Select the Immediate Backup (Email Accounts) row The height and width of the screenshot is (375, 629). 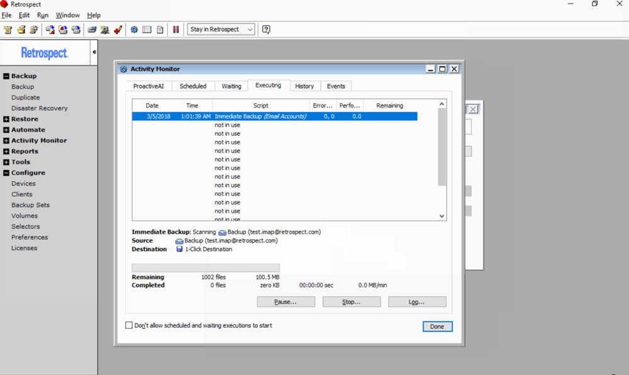pos(275,116)
